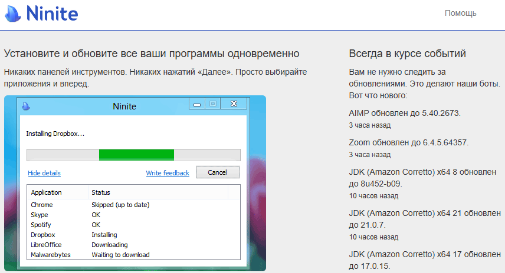Open the Помощь help link
The height and width of the screenshot is (273, 505).
[x=460, y=13]
